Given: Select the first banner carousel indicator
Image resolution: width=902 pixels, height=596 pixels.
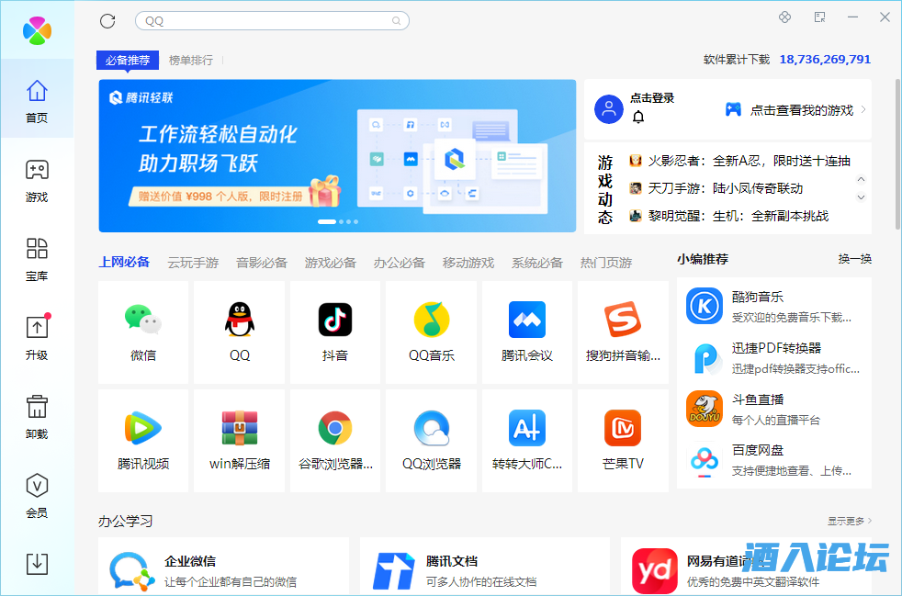Looking at the screenshot, I should (327, 221).
